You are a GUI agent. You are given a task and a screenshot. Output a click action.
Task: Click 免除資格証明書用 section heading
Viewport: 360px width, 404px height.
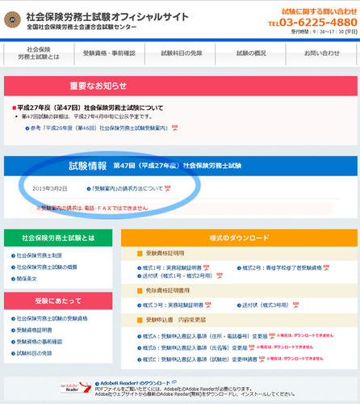[x=168, y=291]
